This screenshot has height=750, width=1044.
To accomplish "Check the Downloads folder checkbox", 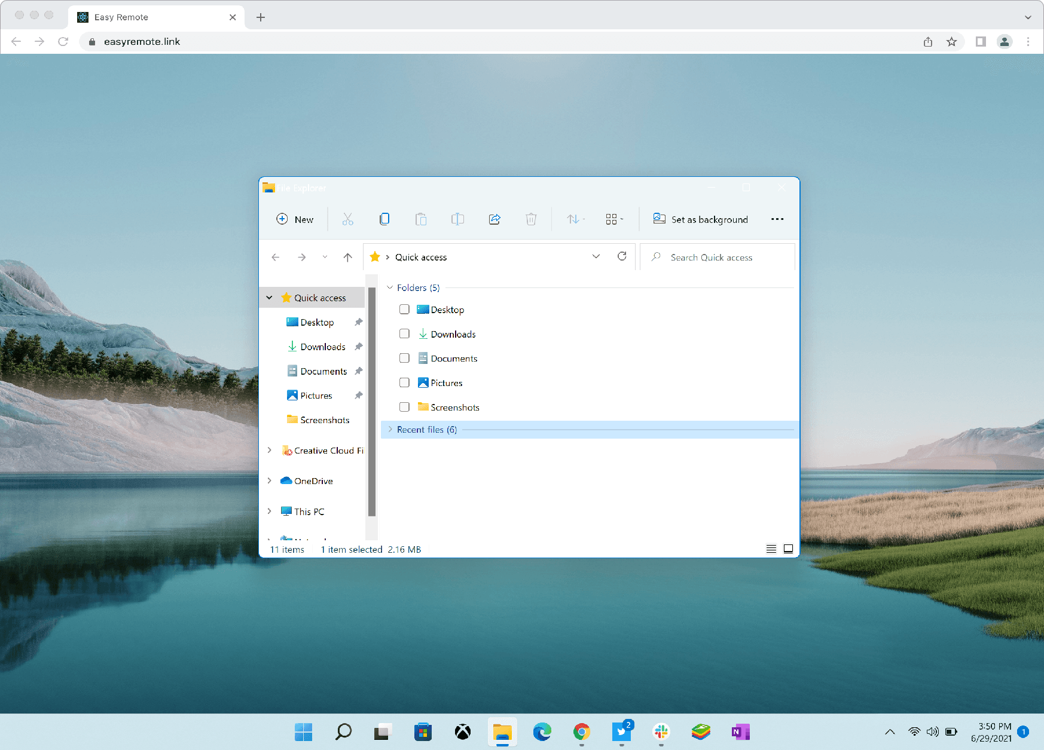I will pos(404,333).
